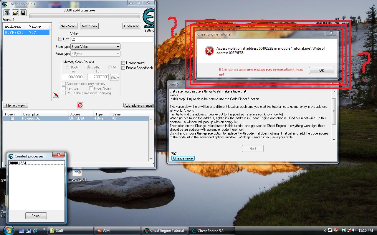Click the open file (load table) icon
The image size is (377, 235).
(15, 13)
